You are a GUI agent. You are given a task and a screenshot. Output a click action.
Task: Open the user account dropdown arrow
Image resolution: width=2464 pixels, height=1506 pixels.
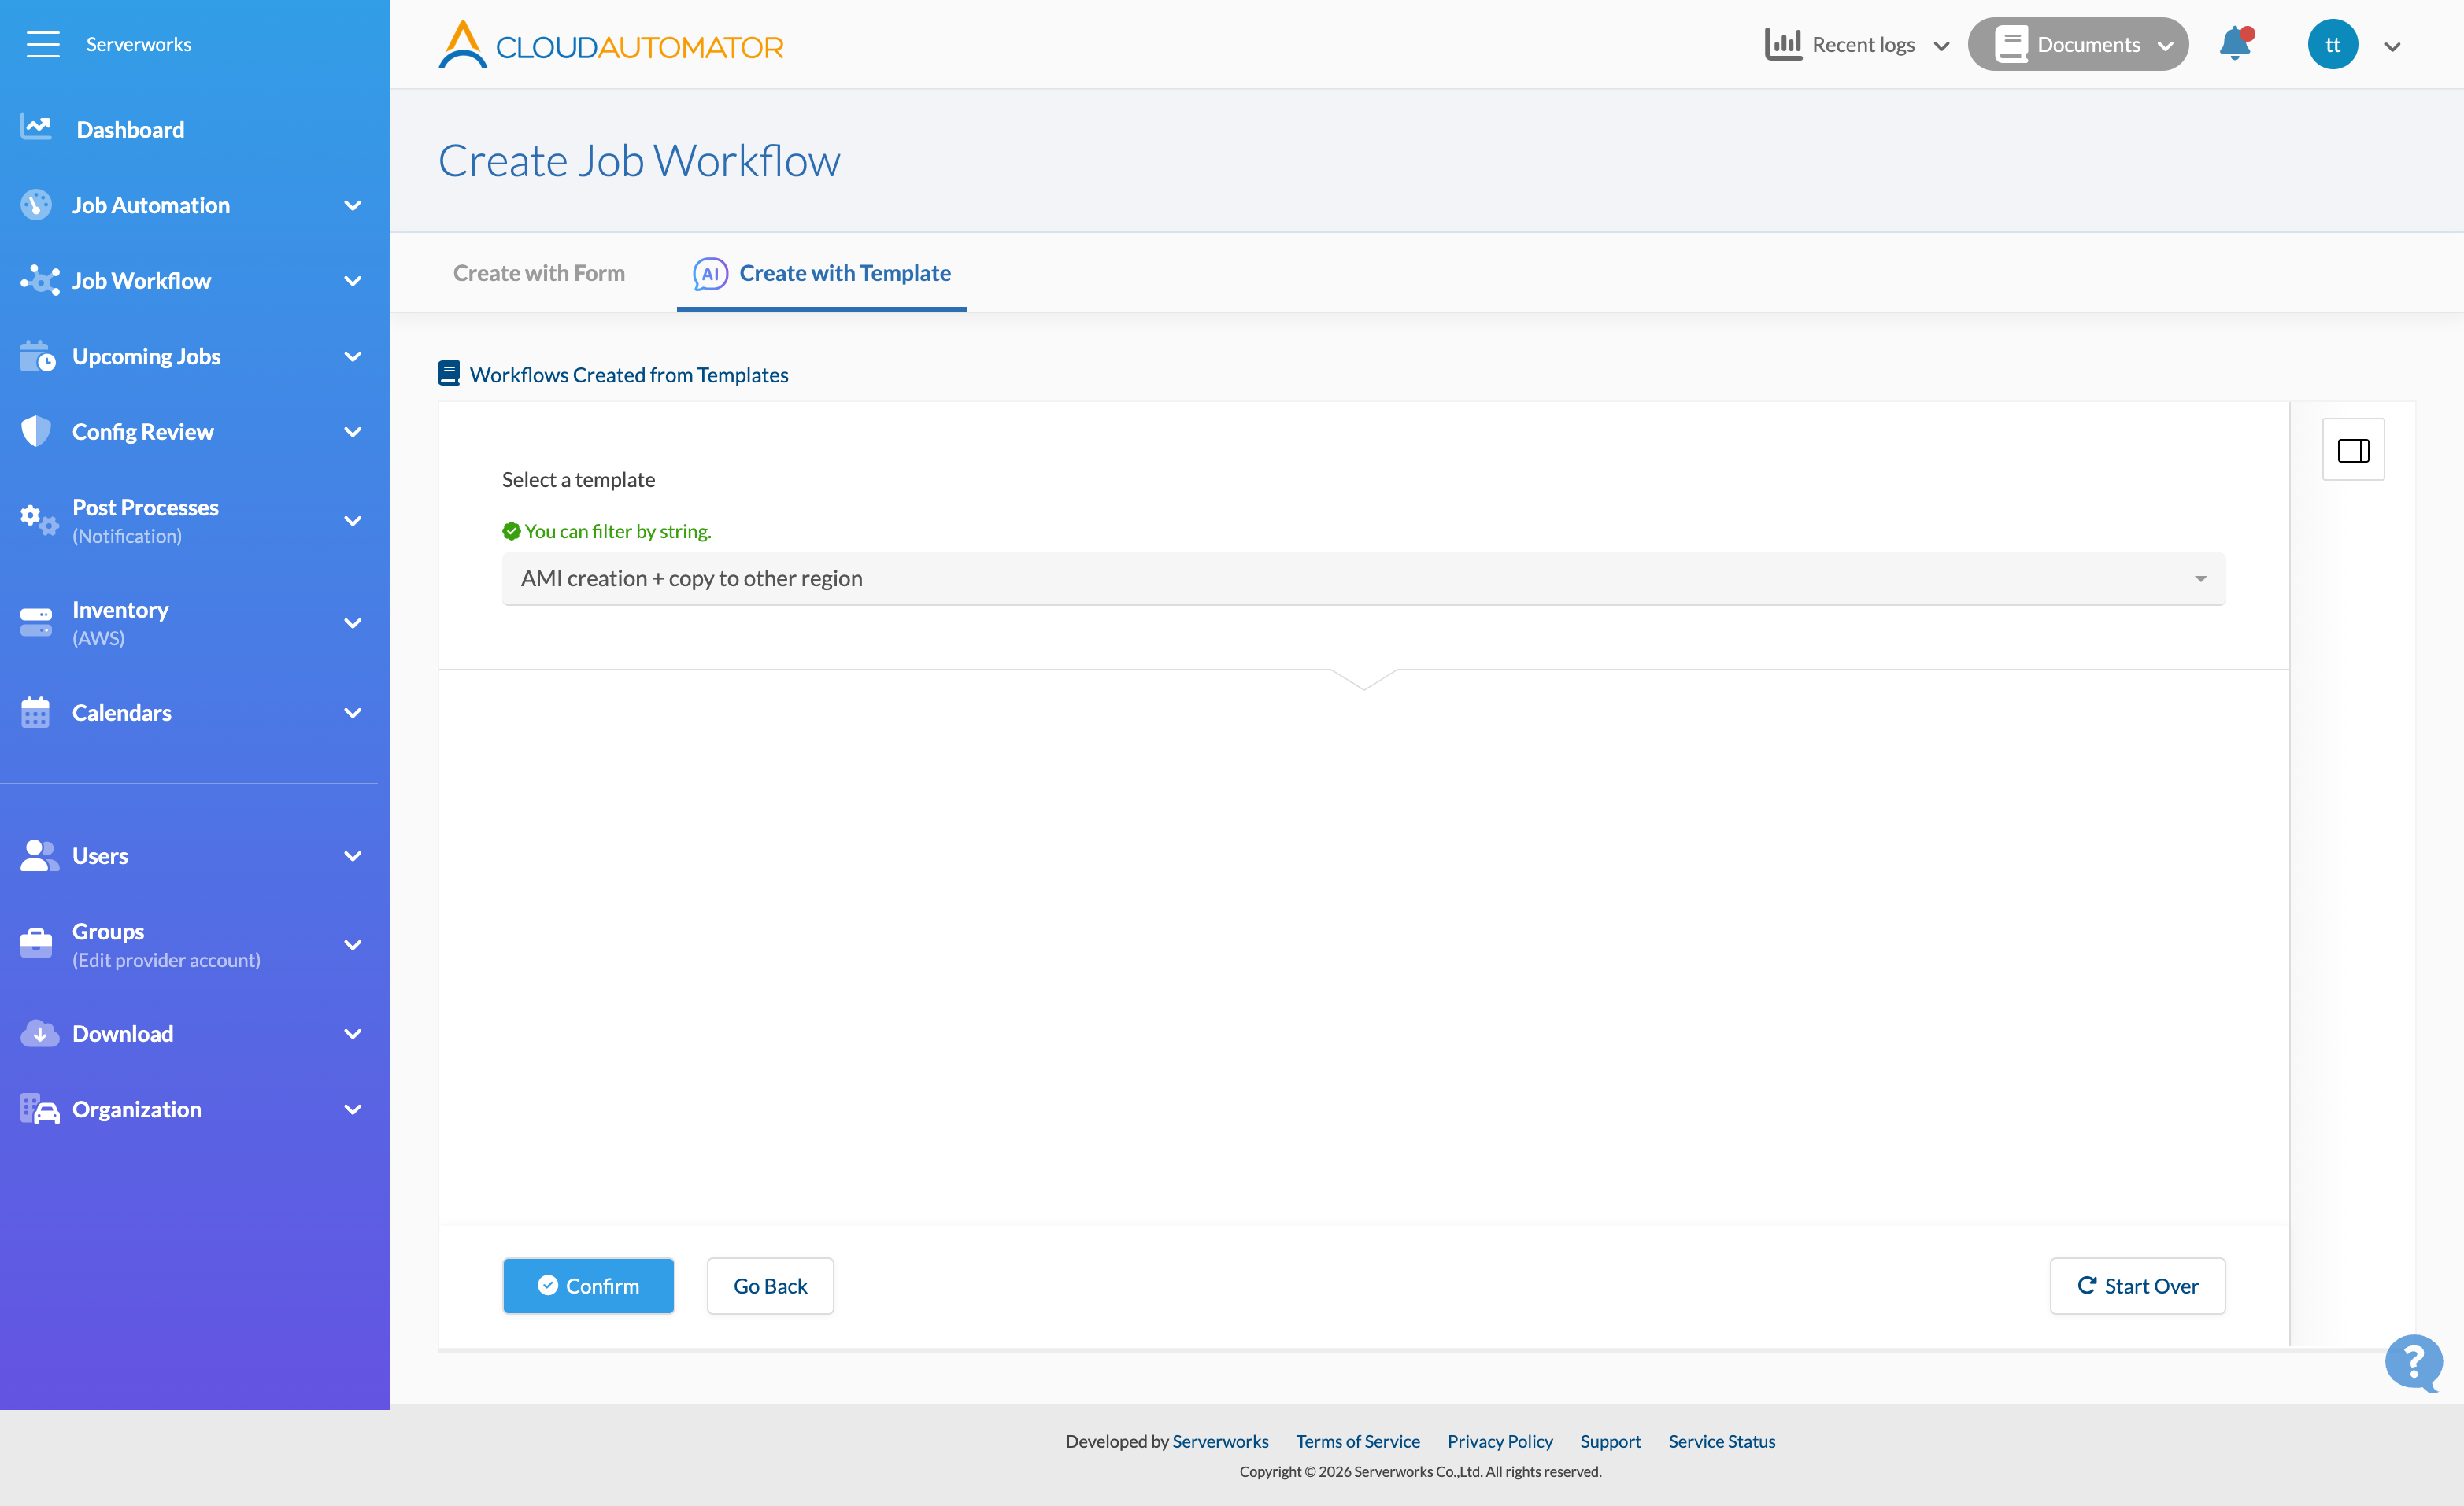click(2393, 47)
